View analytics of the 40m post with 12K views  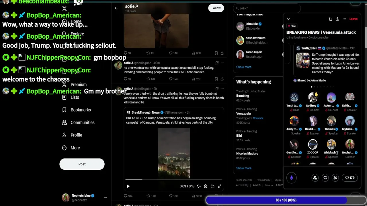(194, 79)
